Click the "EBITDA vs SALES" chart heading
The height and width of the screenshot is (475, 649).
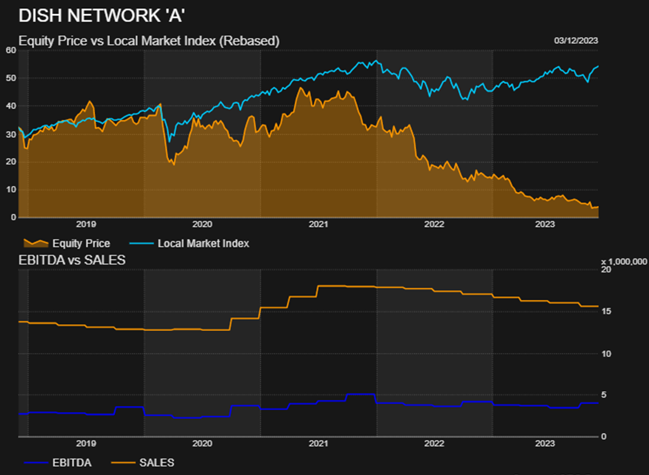point(72,260)
